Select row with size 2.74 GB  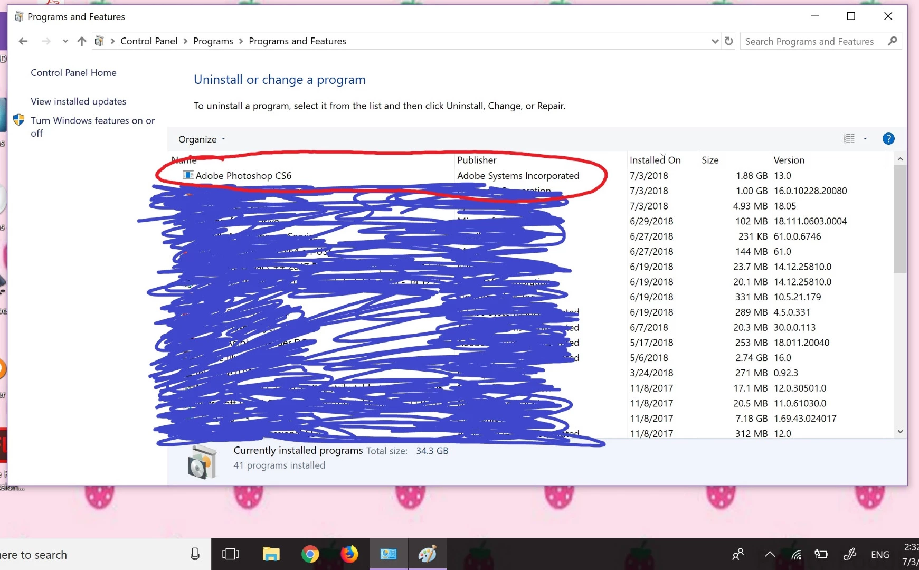tap(528, 358)
